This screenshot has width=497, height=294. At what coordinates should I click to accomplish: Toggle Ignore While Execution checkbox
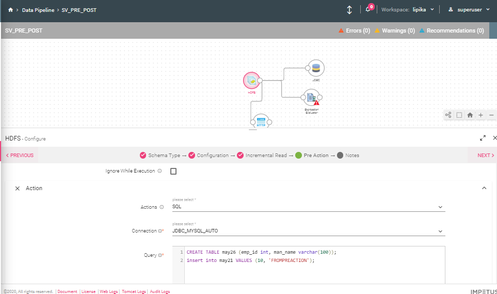coord(173,172)
